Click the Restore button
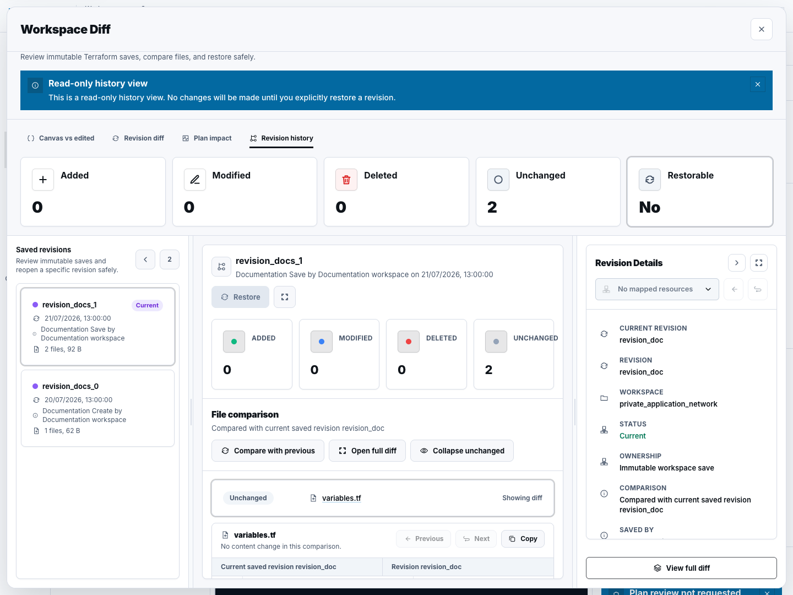 (x=240, y=297)
